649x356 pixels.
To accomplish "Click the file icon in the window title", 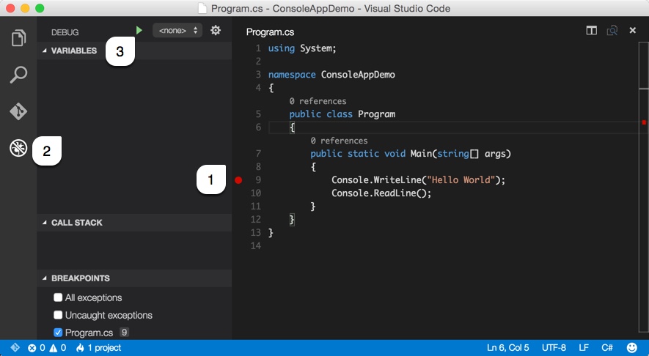I will point(202,8).
